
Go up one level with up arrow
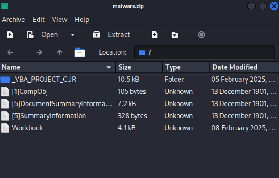[59, 52]
